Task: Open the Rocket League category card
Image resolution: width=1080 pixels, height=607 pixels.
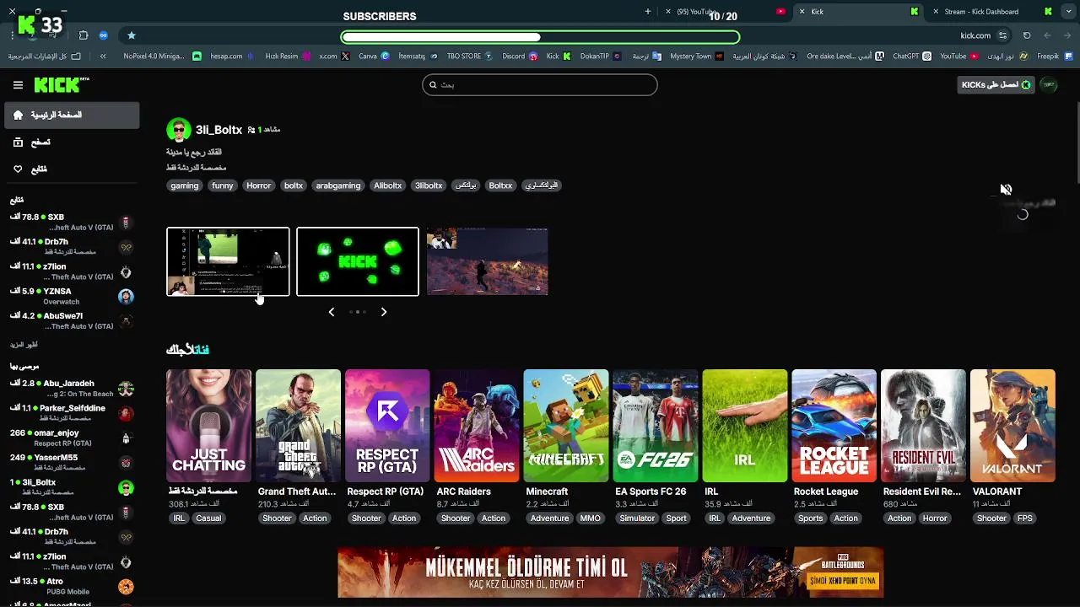Action: (x=834, y=426)
